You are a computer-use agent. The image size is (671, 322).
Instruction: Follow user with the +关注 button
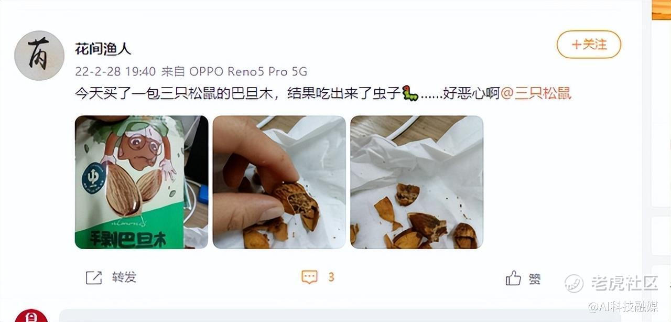tap(589, 45)
